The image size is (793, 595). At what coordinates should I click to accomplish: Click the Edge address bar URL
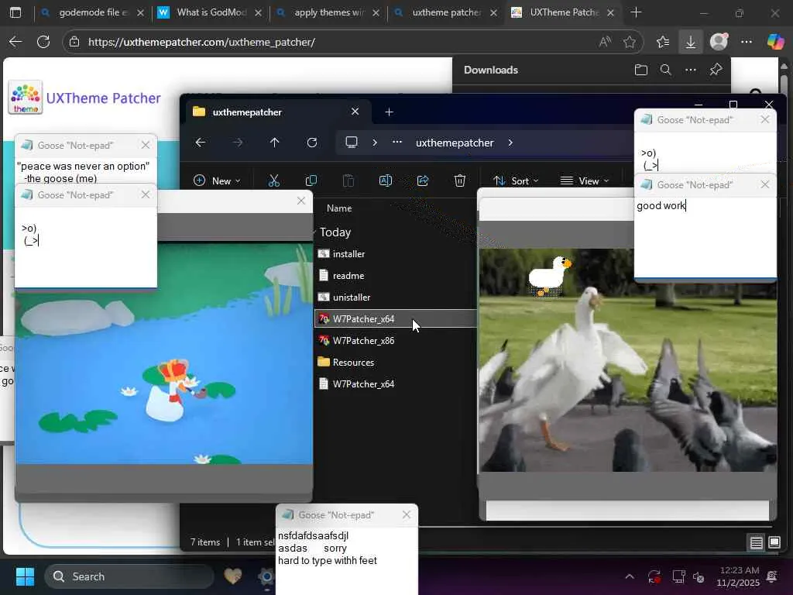click(201, 42)
